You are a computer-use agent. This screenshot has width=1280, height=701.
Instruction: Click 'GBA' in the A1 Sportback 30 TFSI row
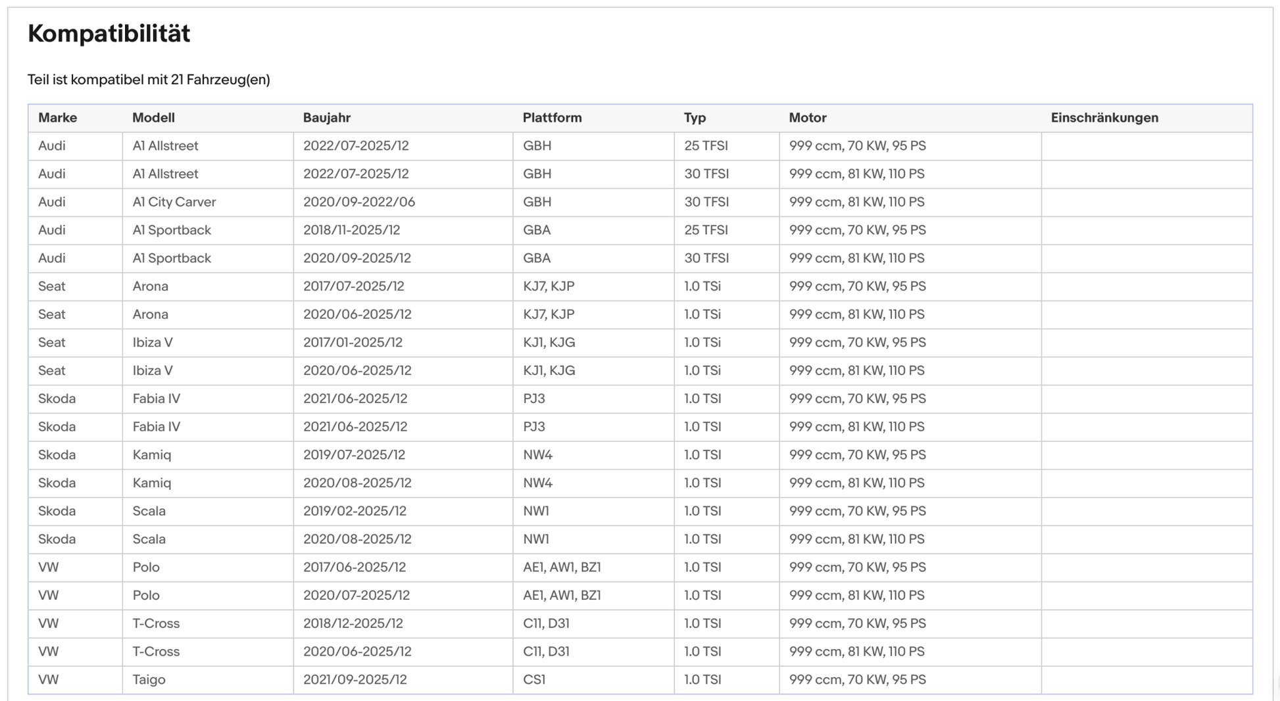537,258
